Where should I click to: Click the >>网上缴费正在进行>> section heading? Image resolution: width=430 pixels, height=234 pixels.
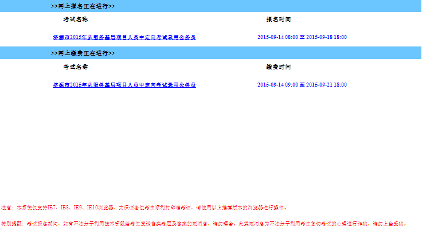pos(83,53)
